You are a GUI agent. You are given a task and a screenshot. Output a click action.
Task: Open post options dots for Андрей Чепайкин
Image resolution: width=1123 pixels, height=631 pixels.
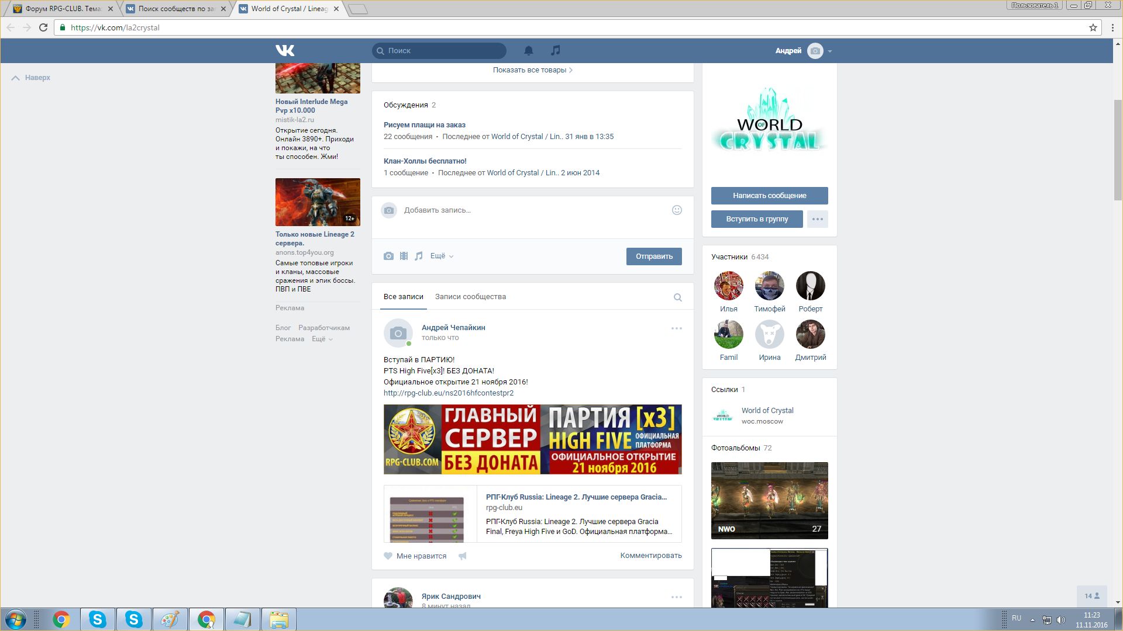[x=676, y=328]
